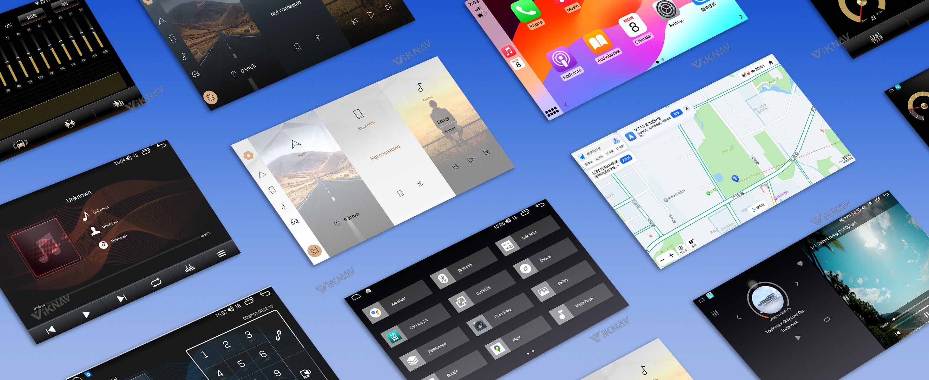Toggle repeat mode in the flac player
This screenshot has width=929, height=380.
(x=827, y=319)
